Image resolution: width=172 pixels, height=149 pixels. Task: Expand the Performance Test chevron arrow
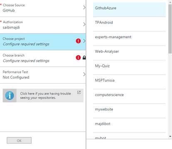pos(84,74)
